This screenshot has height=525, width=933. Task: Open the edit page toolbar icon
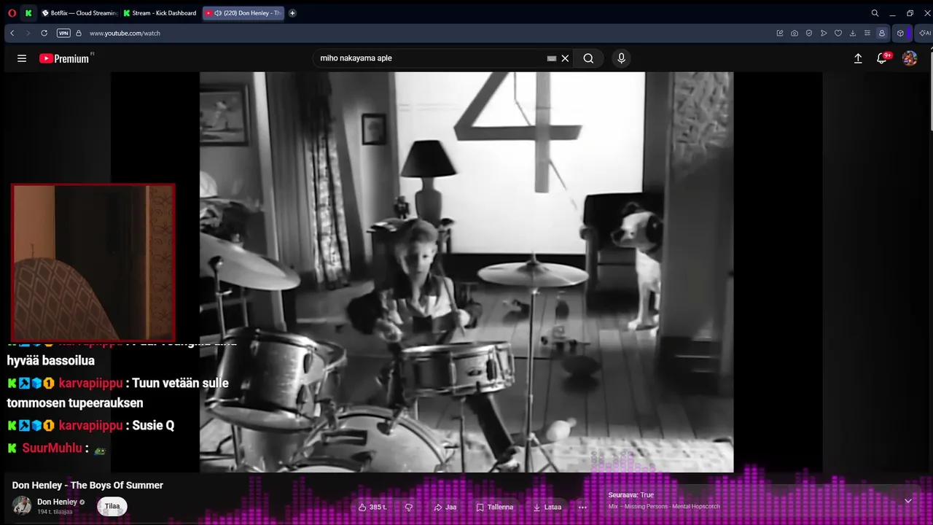coord(780,33)
